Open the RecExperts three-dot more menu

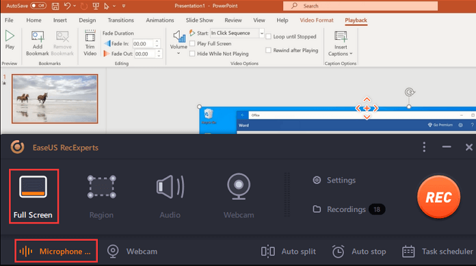tap(424, 147)
